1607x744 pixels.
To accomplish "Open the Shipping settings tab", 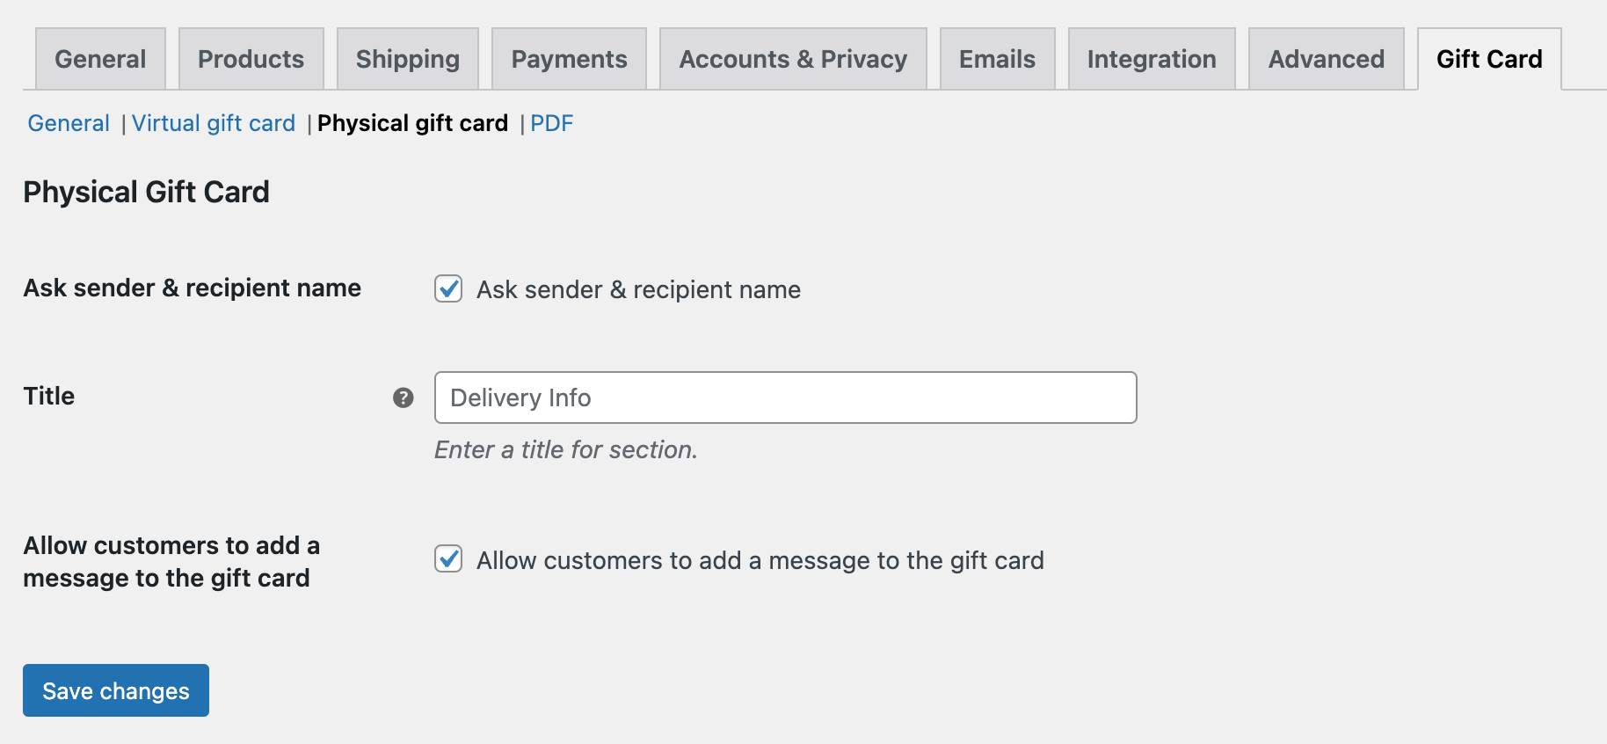I will 407,58.
